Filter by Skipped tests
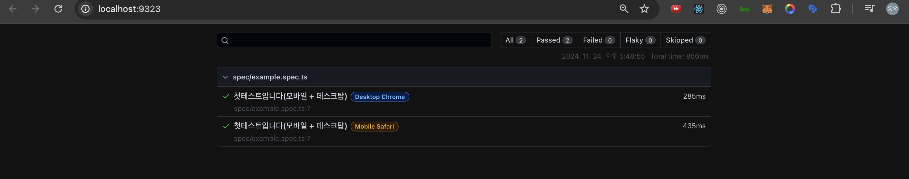 coord(685,40)
